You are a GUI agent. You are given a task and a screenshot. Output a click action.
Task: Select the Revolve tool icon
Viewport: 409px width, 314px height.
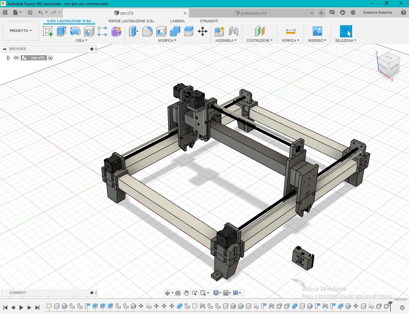point(75,31)
